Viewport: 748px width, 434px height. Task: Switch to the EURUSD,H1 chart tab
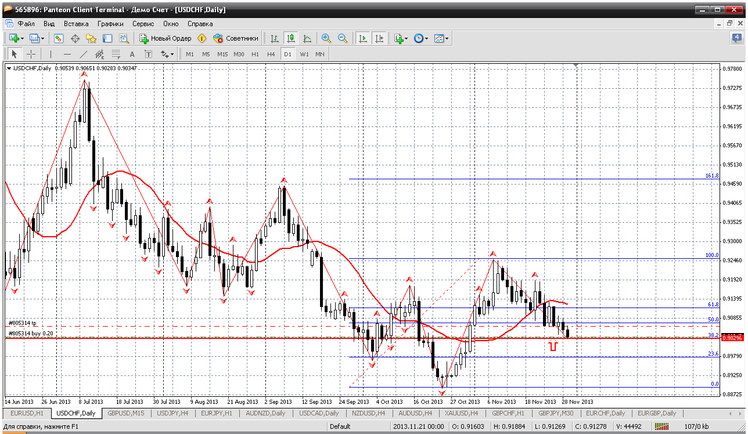pyautogui.click(x=26, y=413)
